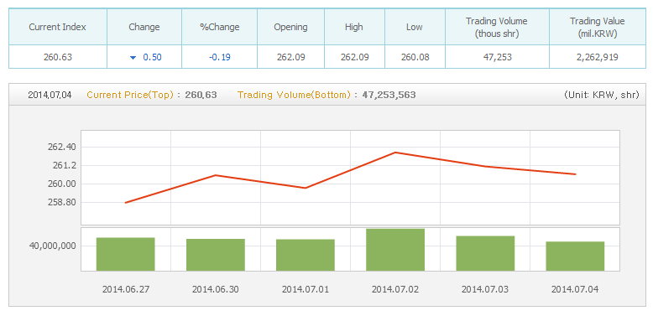
Task: Click the percent change value -0.19
Action: click(219, 57)
